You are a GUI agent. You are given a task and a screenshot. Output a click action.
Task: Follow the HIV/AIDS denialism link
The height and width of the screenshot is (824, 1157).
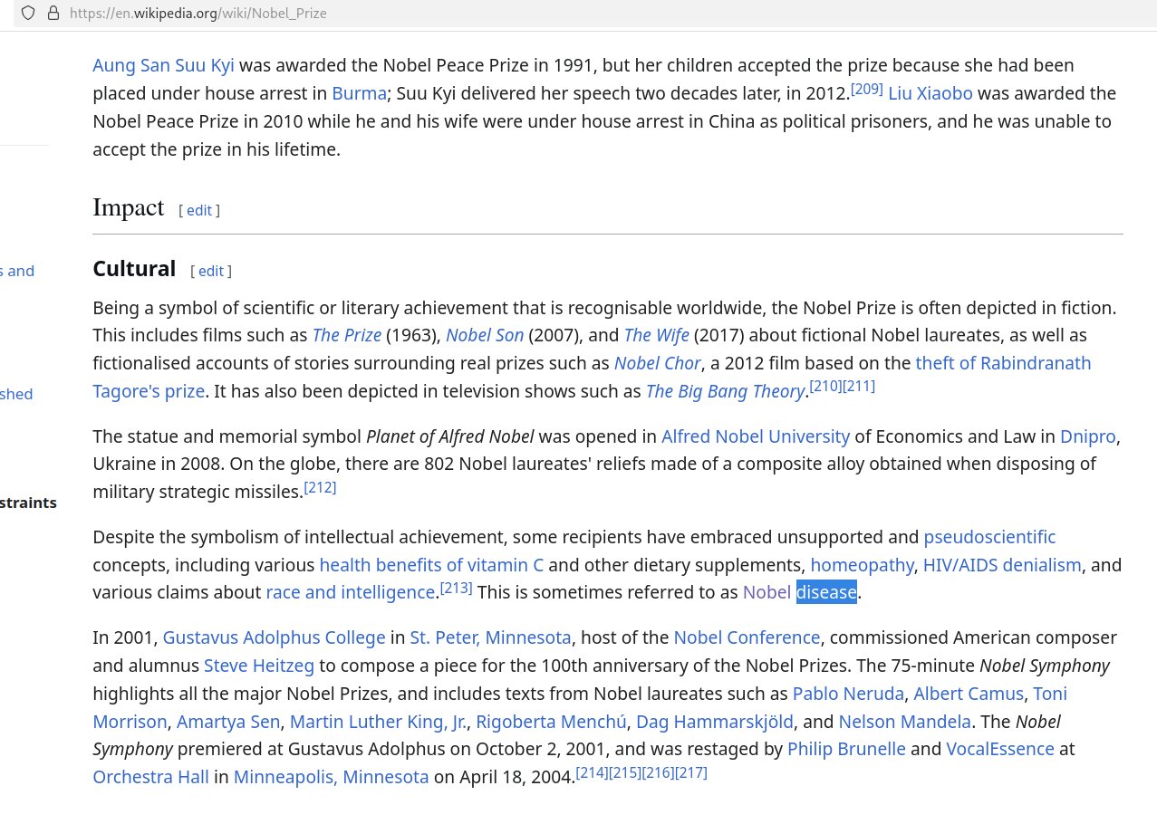pyautogui.click(x=1001, y=564)
